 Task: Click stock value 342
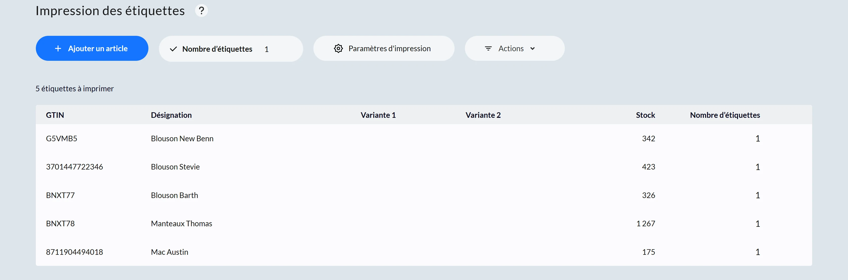[x=649, y=138]
